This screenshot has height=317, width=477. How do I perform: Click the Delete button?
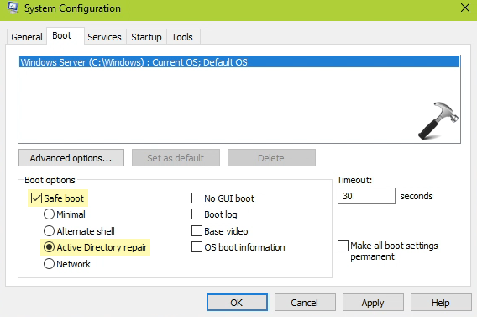[271, 158]
